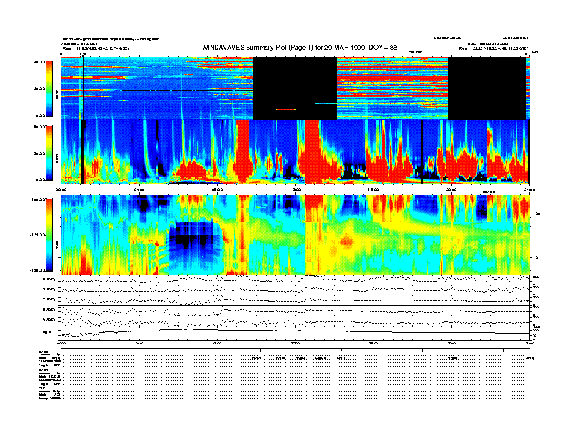Click the 100 frequency label right of TNR
The width and height of the screenshot is (571, 441).
(536, 213)
